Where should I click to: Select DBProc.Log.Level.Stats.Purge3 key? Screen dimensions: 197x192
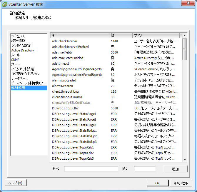tap(74, 125)
